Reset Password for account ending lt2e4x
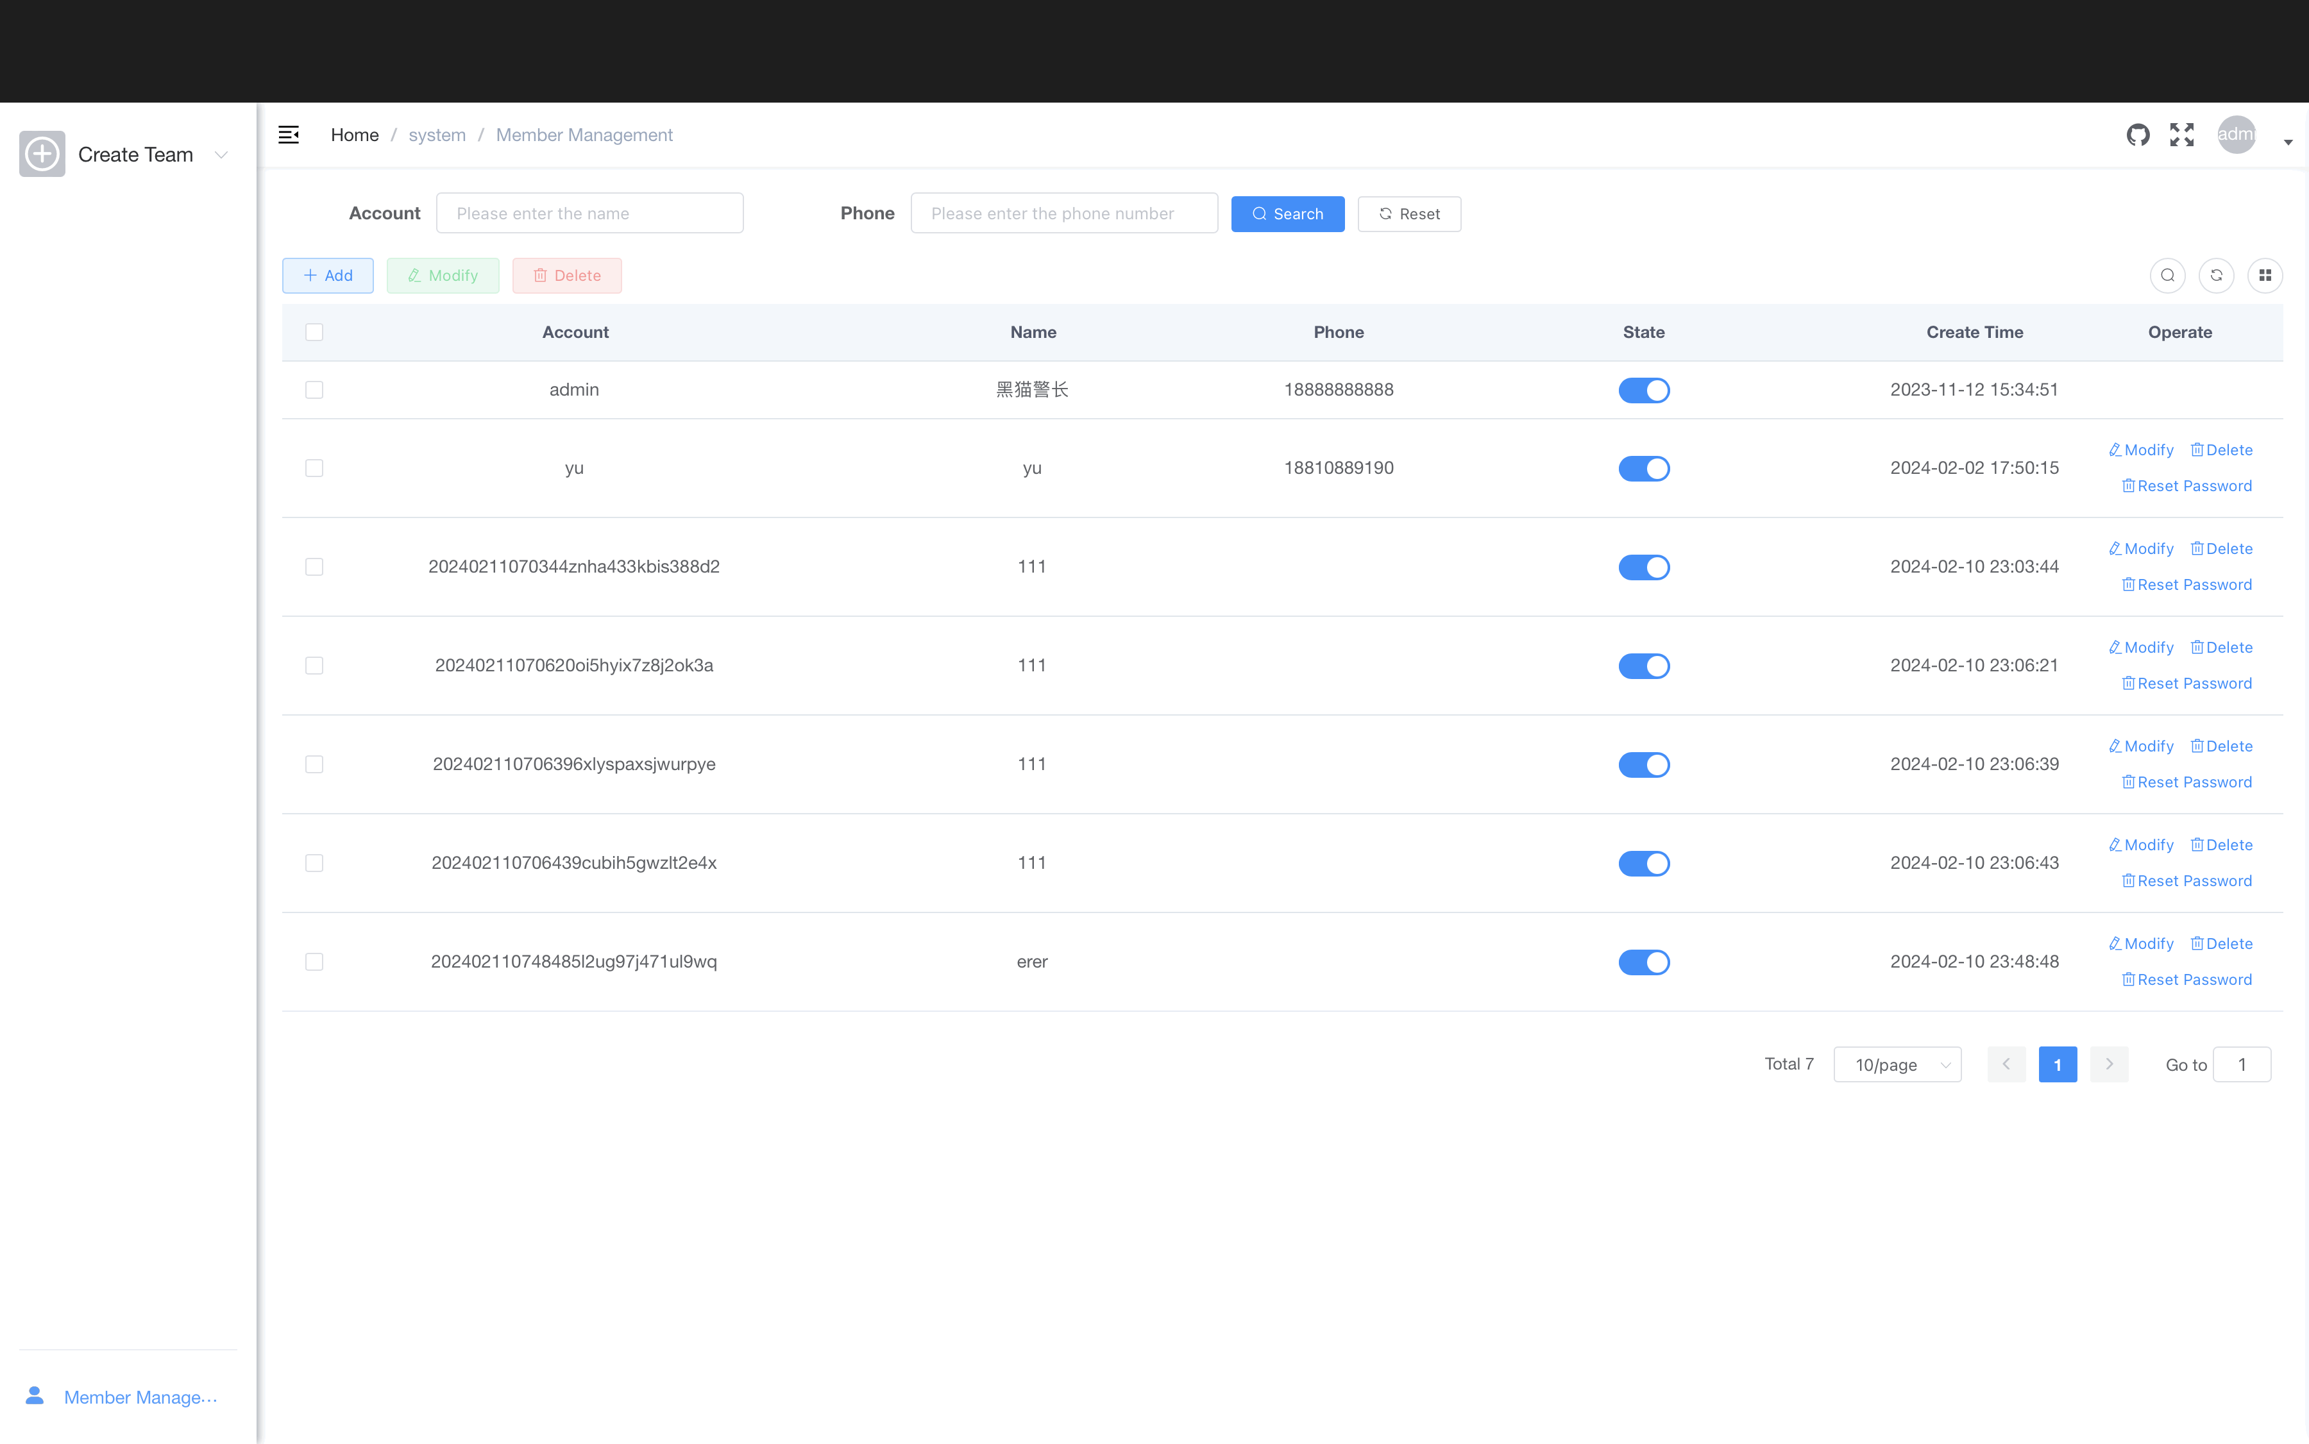The image size is (2309, 1444). [x=2186, y=880]
